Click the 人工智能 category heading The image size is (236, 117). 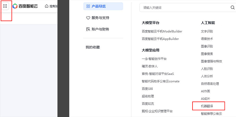208,23
